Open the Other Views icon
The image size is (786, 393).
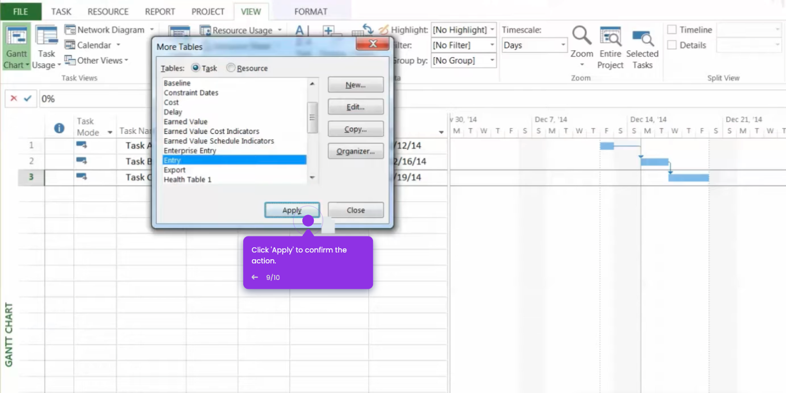(70, 60)
